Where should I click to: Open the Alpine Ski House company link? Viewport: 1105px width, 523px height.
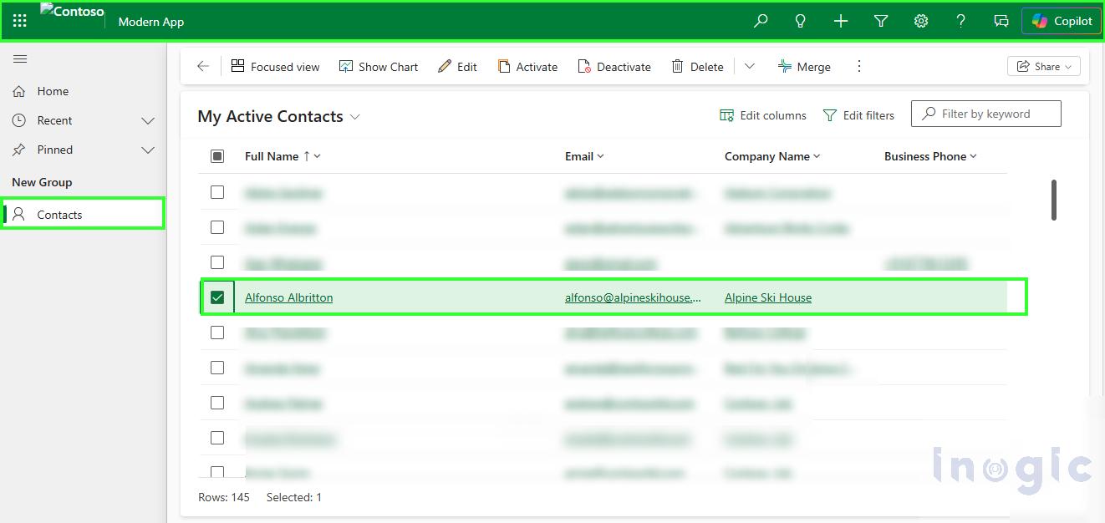(768, 297)
